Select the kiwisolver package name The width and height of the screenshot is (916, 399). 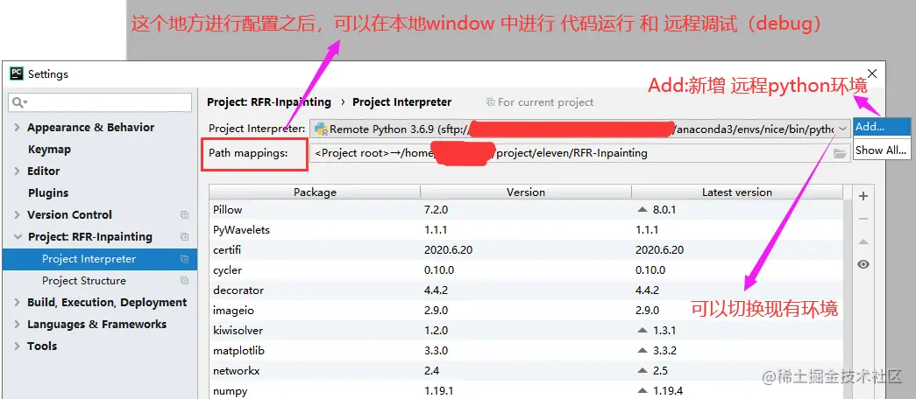pos(238,331)
